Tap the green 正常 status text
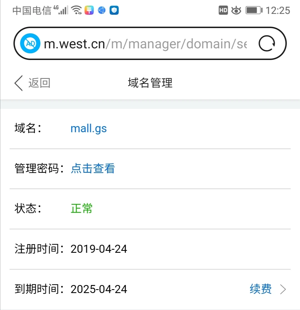 82,209
